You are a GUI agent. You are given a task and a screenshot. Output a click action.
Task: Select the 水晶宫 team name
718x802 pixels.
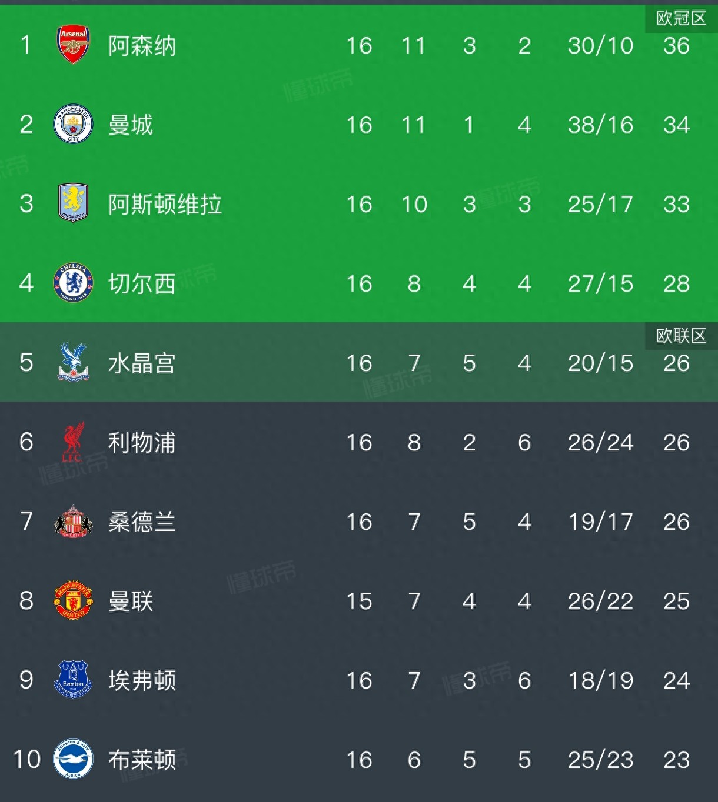pyautogui.click(x=142, y=363)
